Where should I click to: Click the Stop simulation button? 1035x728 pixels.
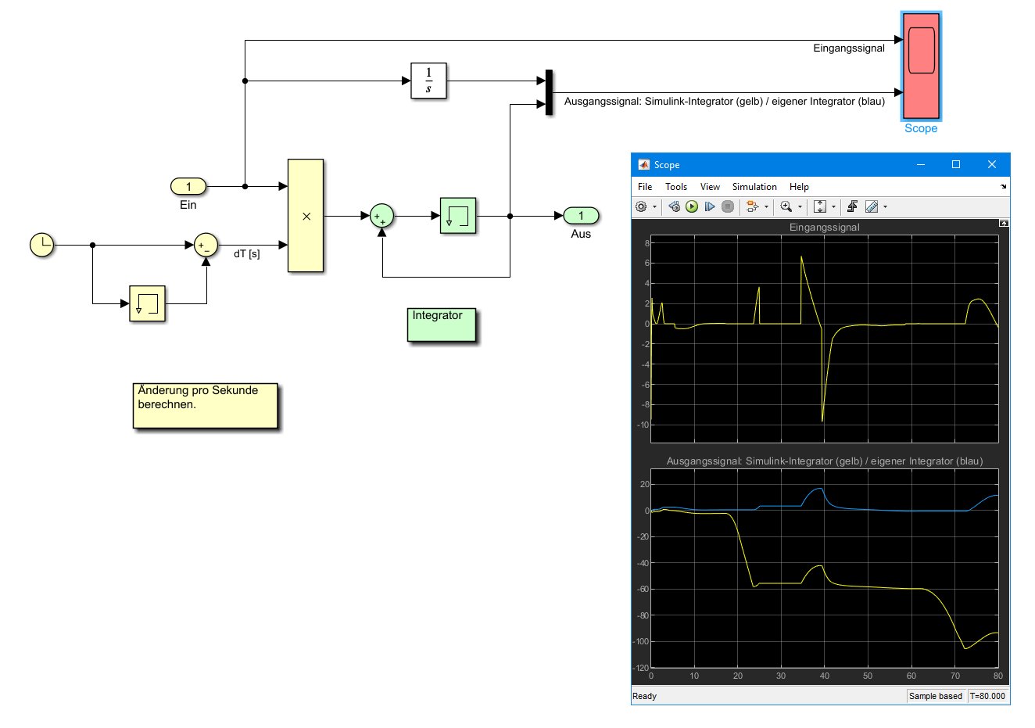(x=728, y=206)
